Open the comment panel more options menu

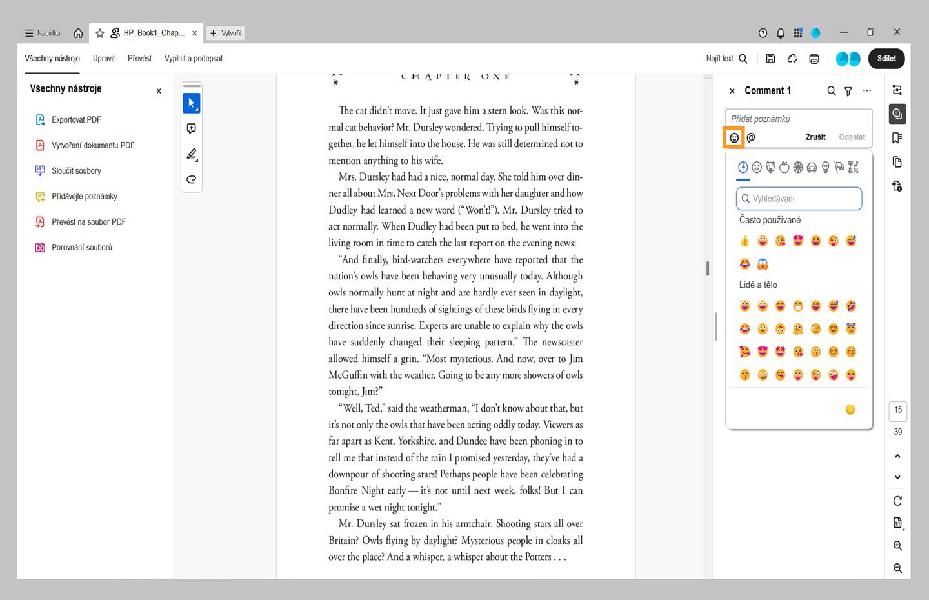pos(866,91)
